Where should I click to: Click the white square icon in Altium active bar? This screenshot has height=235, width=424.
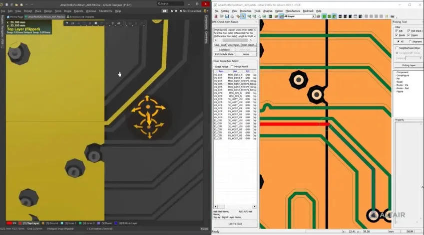click(96, 23)
